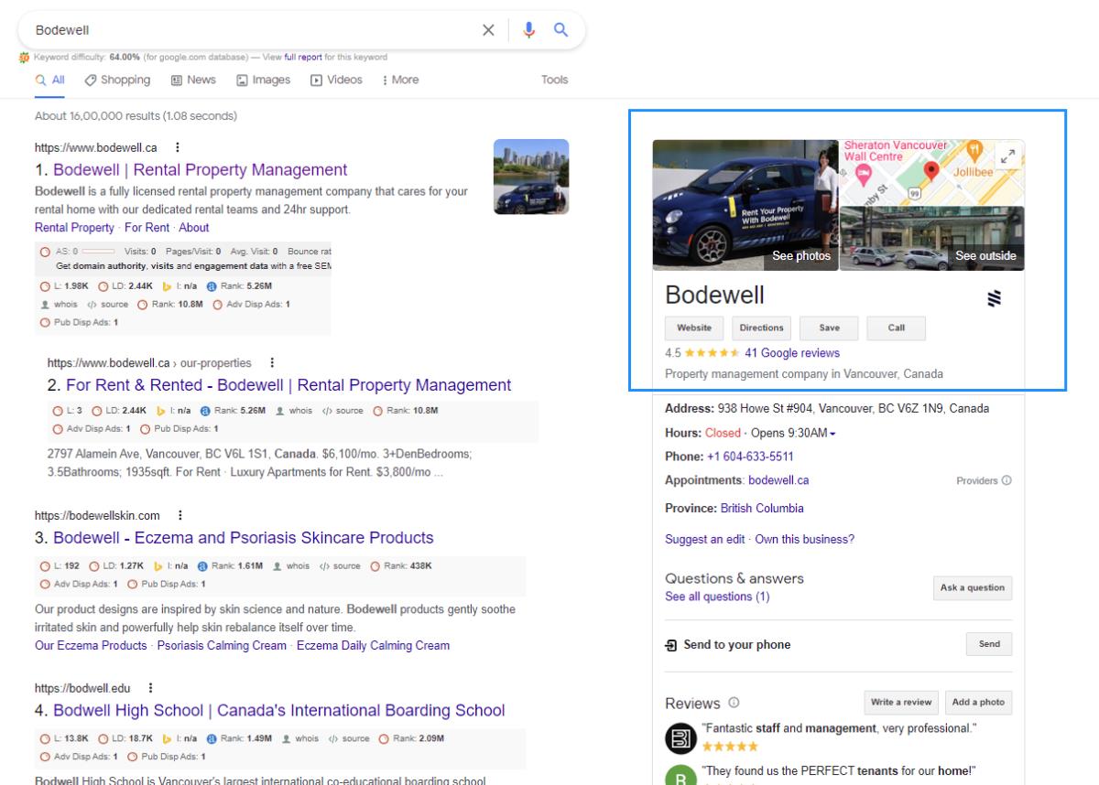Click the whois link under the bodewellskin.com result
The width and height of the screenshot is (1099, 785).
point(298,566)
